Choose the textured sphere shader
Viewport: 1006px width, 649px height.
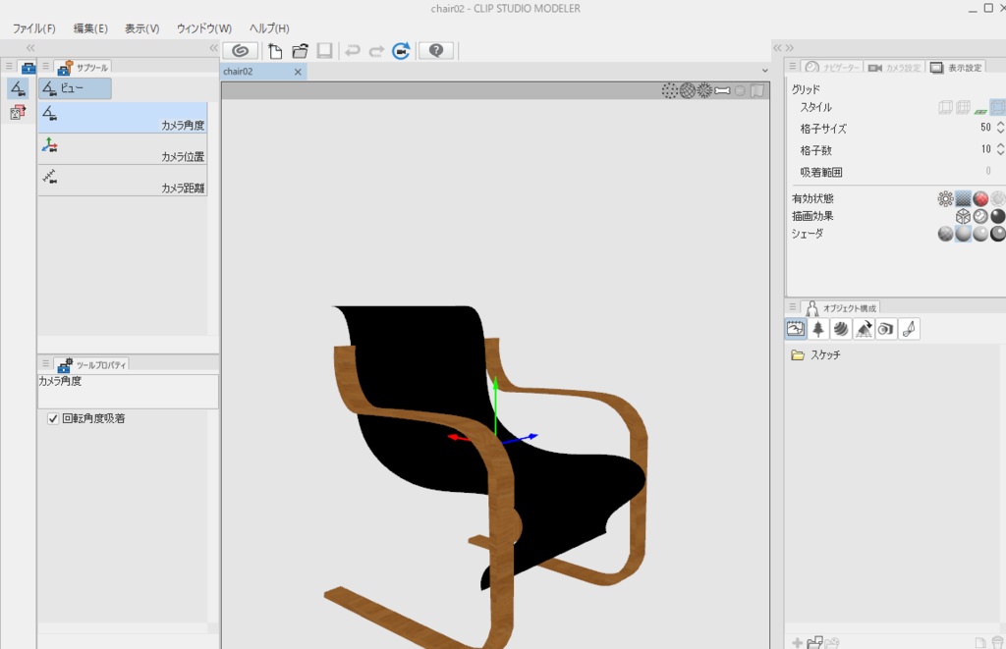coord(946,234)
